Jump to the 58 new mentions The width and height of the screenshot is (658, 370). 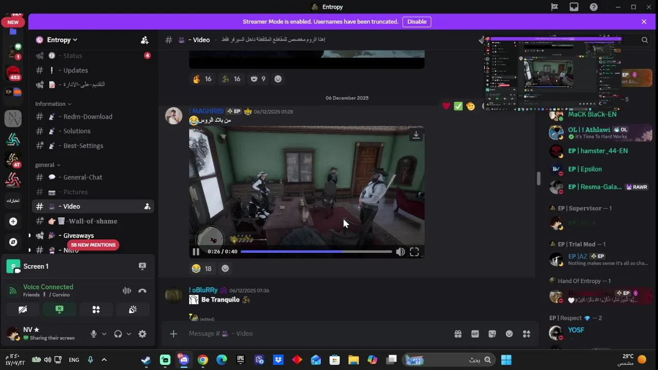93,245
